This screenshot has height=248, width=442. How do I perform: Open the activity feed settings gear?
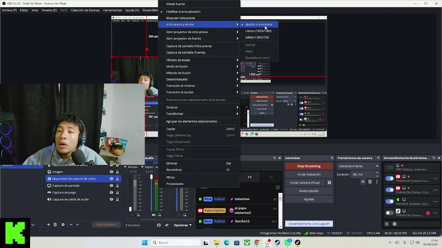click(x=278, y=187)
